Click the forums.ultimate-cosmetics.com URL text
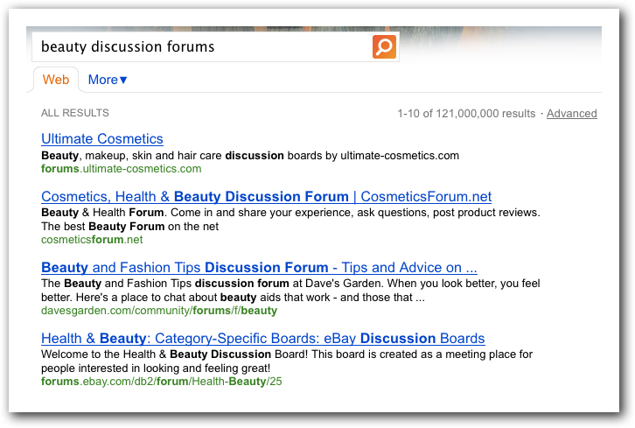Viewport: 635px width, 428px height. click(x=121, y=169)
